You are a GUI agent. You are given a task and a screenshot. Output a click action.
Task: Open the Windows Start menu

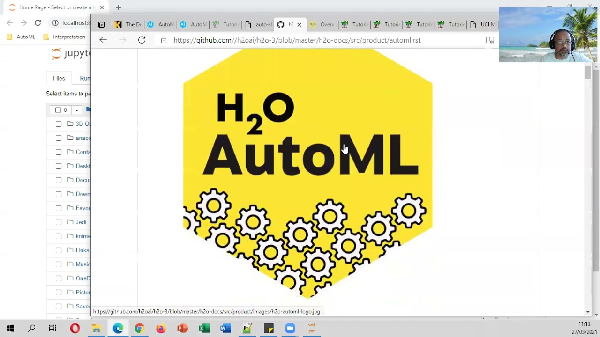click(10, 329)
